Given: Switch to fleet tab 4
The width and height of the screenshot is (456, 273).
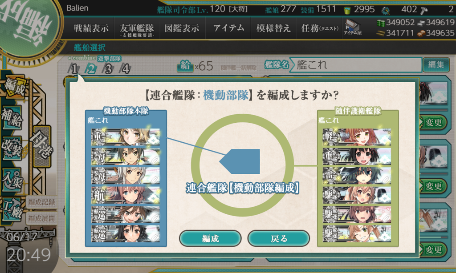Looking at the screenshot, I should [x=125, y=69].
